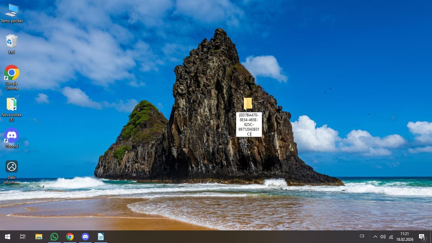The width and height of the screenshot is (432, 243).
Task: Open the Wi-Fi network flyout
Action: [x=391, y=237]
